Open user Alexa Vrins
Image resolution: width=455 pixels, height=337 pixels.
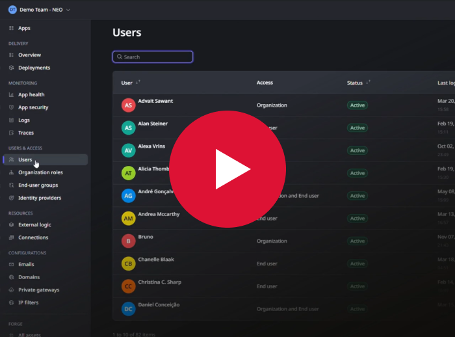tap(151, 146)
